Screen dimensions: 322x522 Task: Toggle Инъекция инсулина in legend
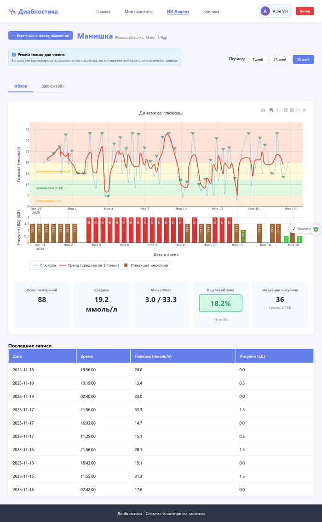click(146, 265)
